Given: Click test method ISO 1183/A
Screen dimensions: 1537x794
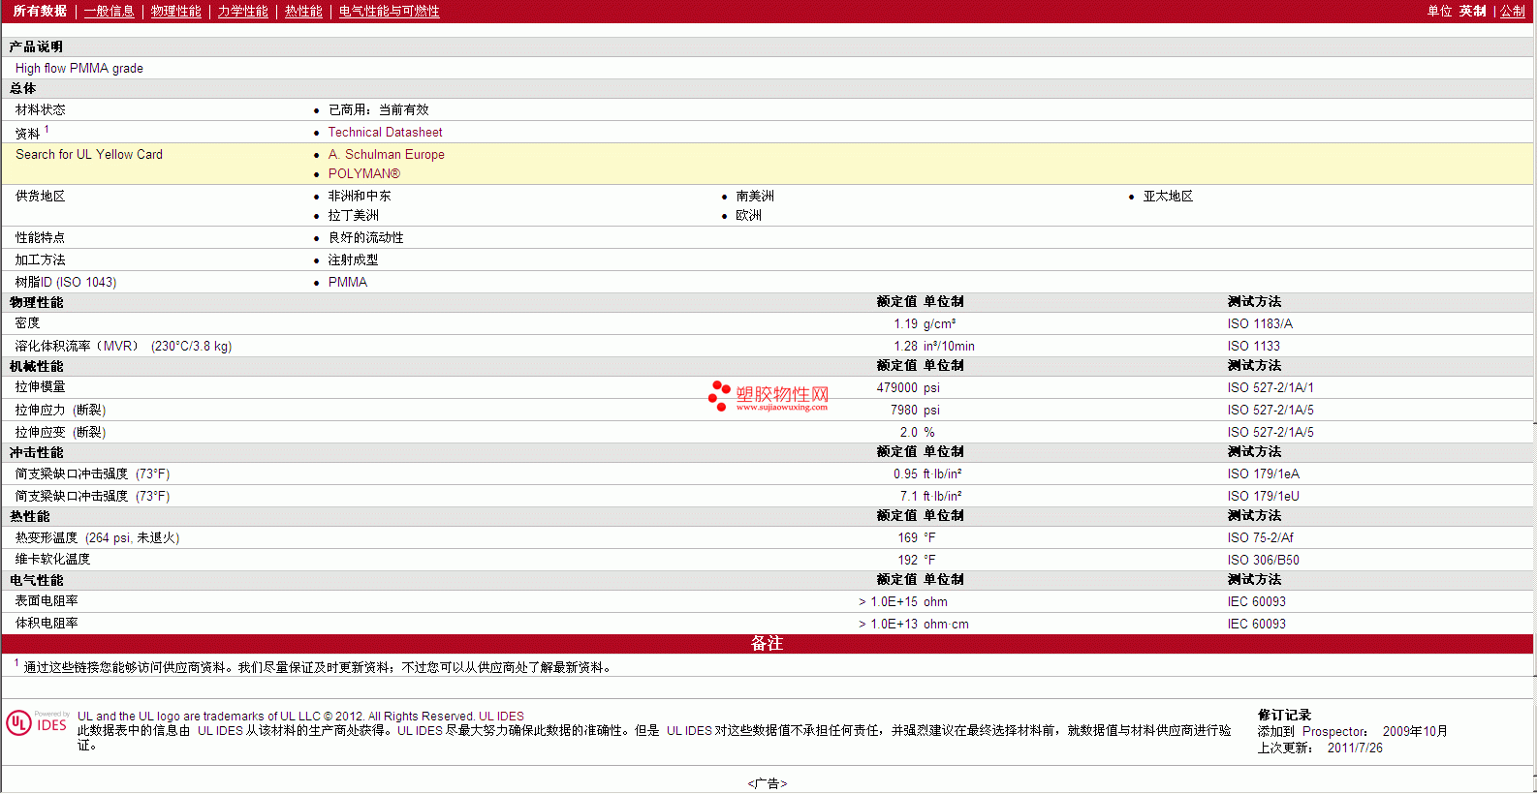Looking at the screenshot, I should point(1260,324).
